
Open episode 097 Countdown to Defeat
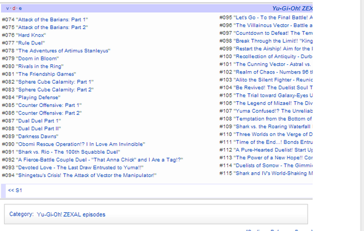coord(273,33)
